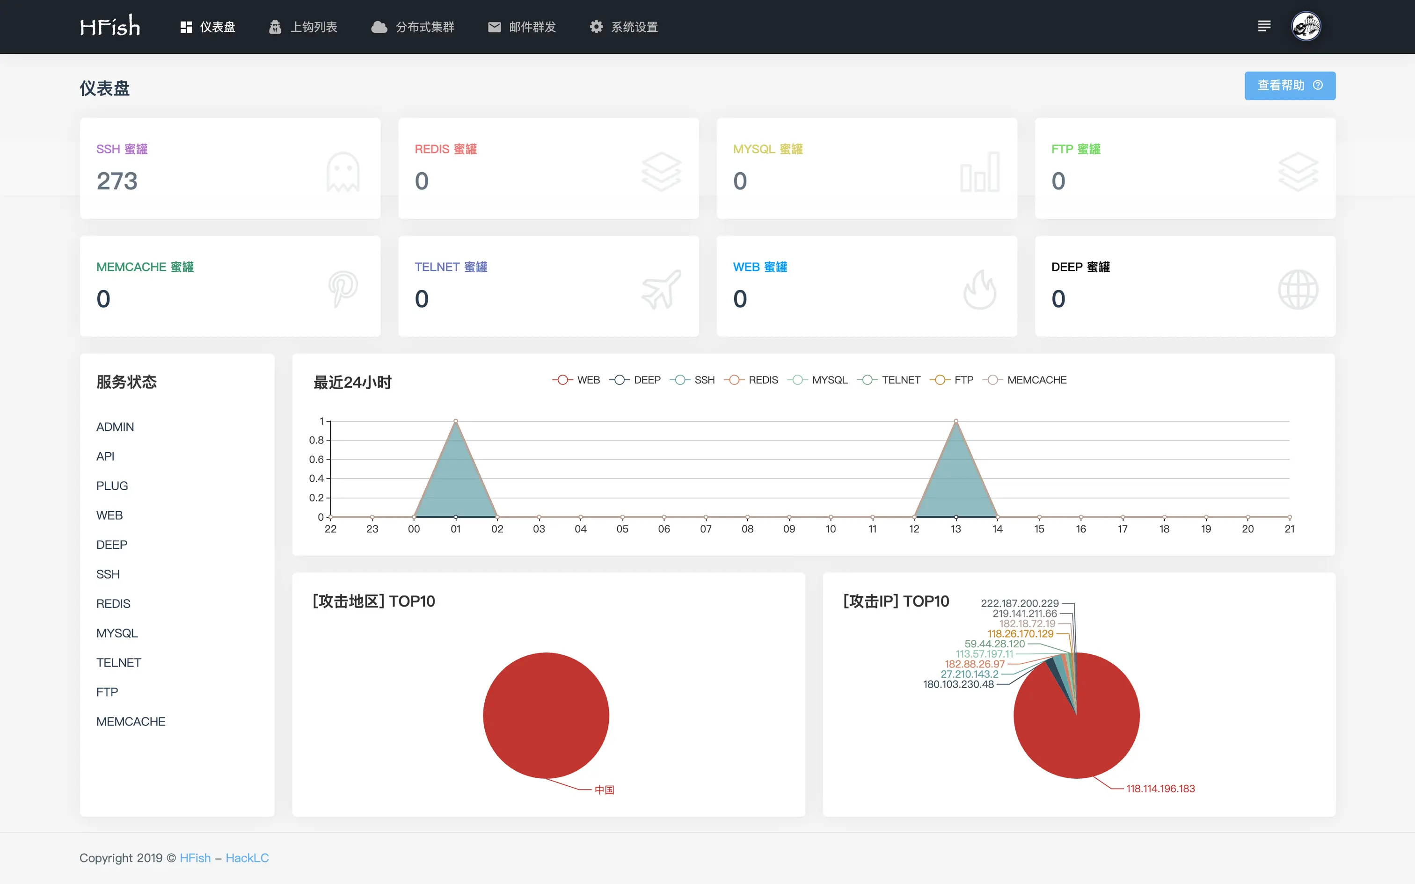The height and width of the screenshot is (884, 1415).
Task: Open the 分布式集群 menu item
Action: click(413, 27)
